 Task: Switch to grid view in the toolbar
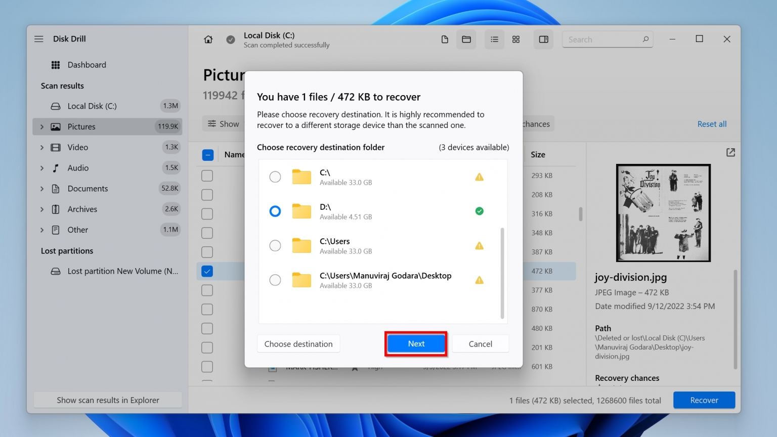tap(516, 39)
